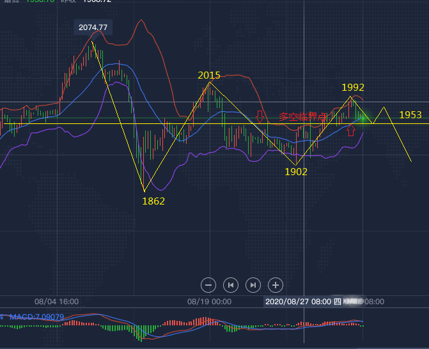Jump to the next candlestick

click(253, 285)
